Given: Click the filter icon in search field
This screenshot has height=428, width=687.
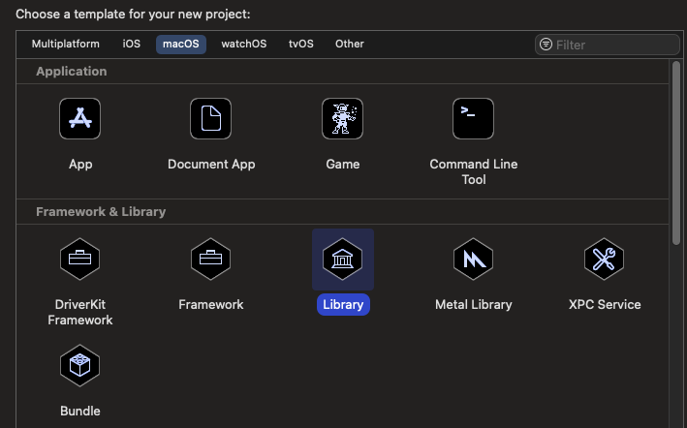Looking at the screenshot, I should point(546,45).
